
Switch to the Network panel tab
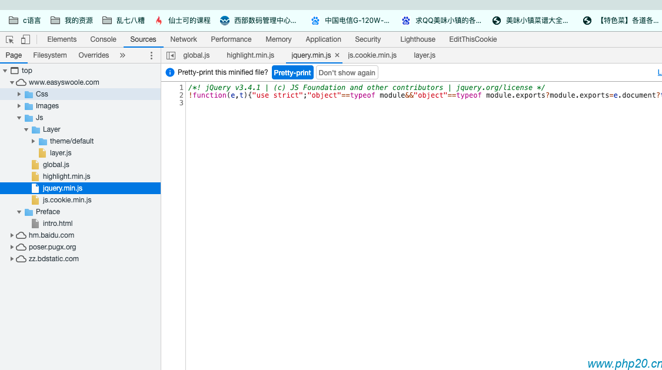183,39
